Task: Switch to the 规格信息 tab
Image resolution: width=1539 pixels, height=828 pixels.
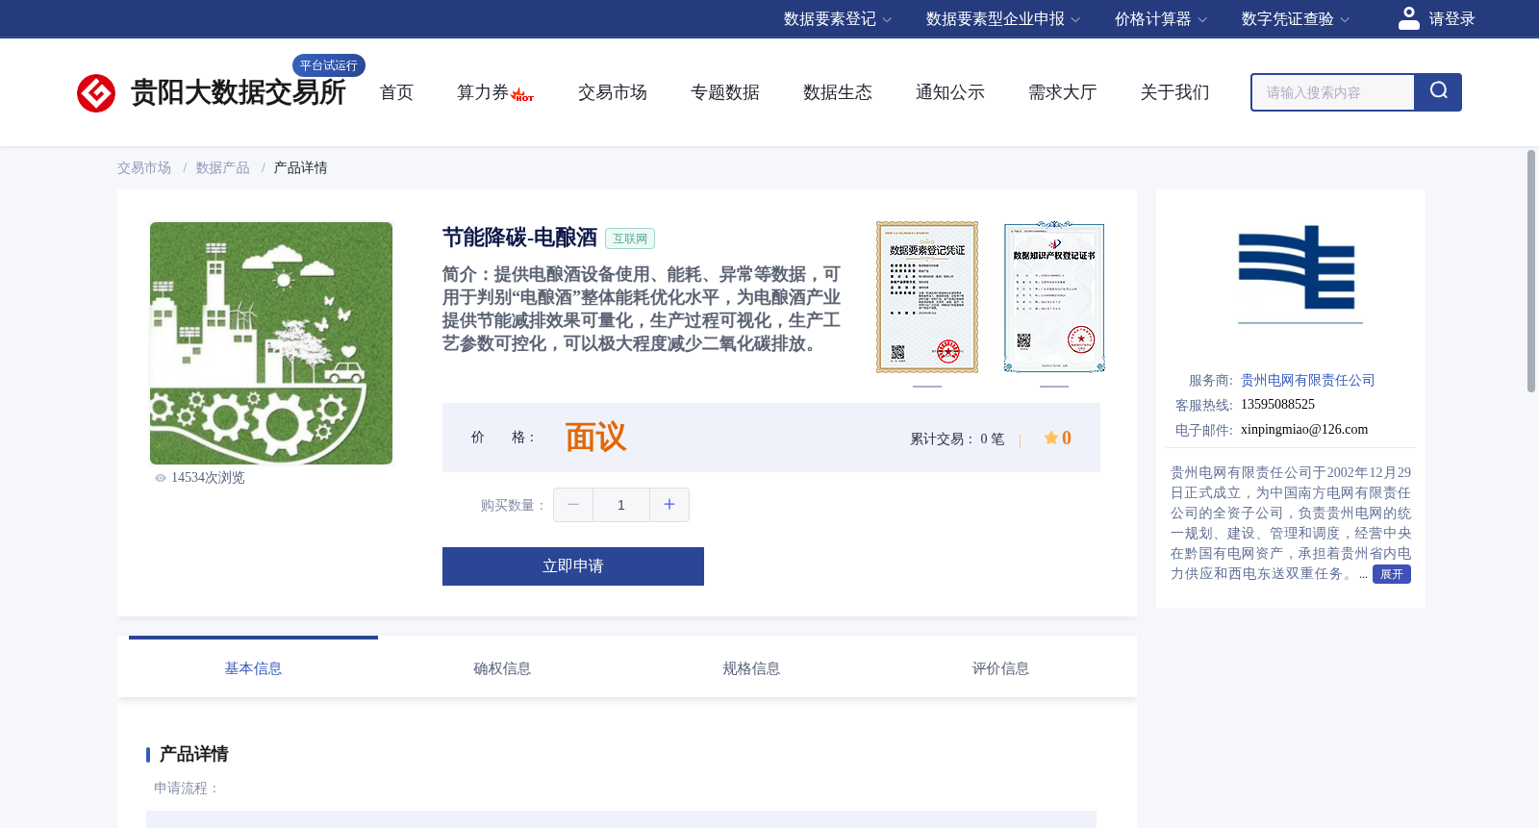Action: point(751,668)
